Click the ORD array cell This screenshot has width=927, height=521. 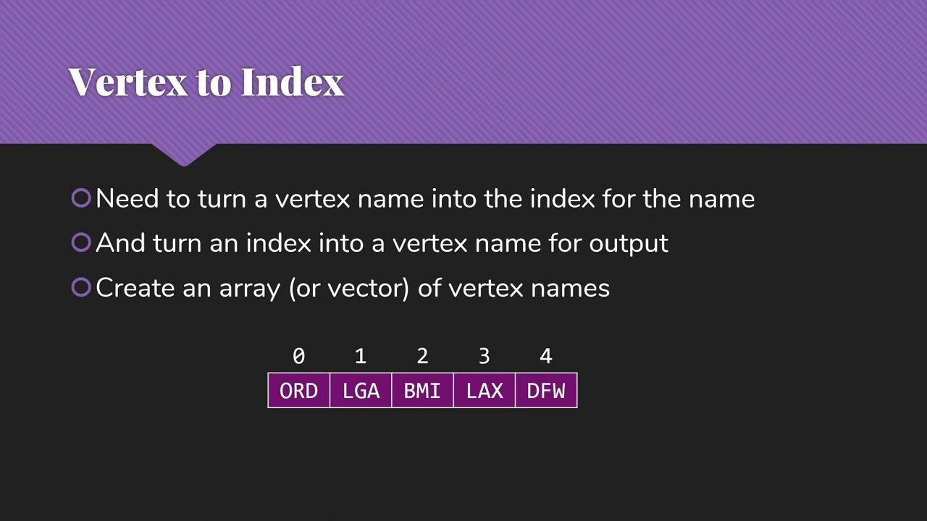(298, 391)
